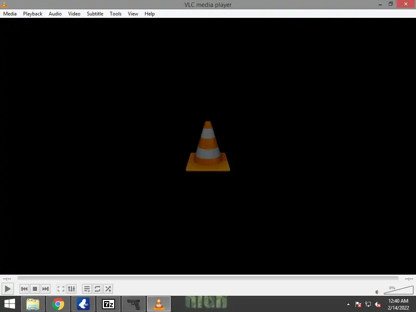Minimize the VLC window

point(380,4)
